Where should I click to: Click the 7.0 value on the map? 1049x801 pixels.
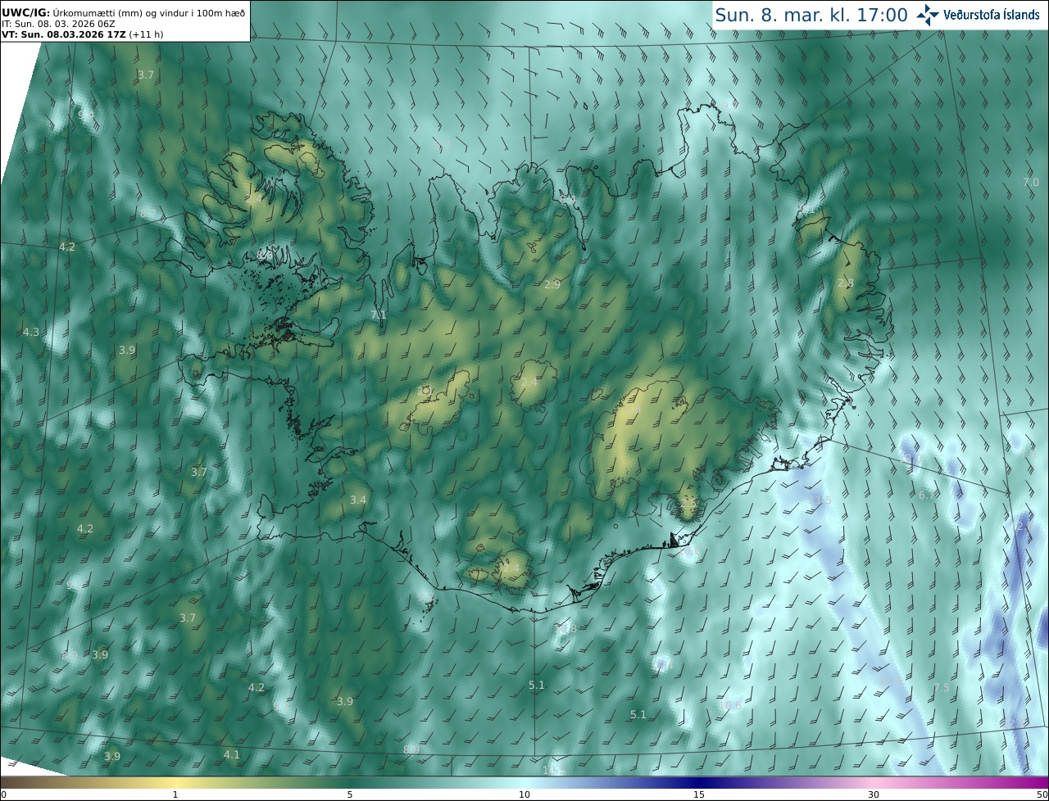pos(1031,182)
